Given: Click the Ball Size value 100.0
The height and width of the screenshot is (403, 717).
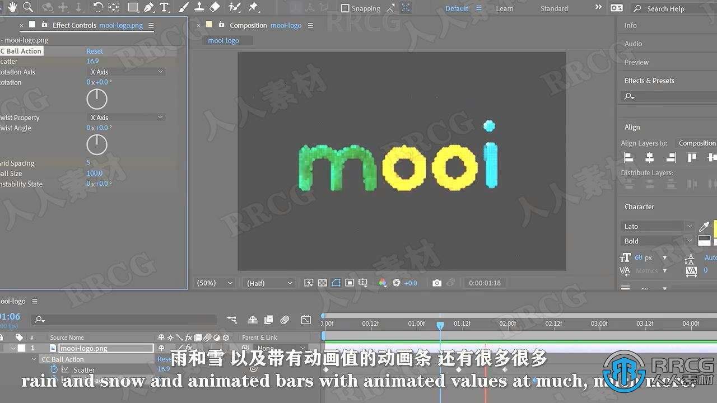Looking at the screenshot, I should click(x=94, y=174).
